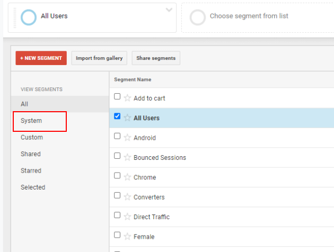The width and height of the screenshot is (334, 252).
Task: View Custom segments
Action: (32, 137)
